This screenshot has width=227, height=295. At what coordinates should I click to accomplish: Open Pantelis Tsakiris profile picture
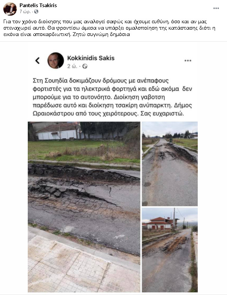coord(10,9)
